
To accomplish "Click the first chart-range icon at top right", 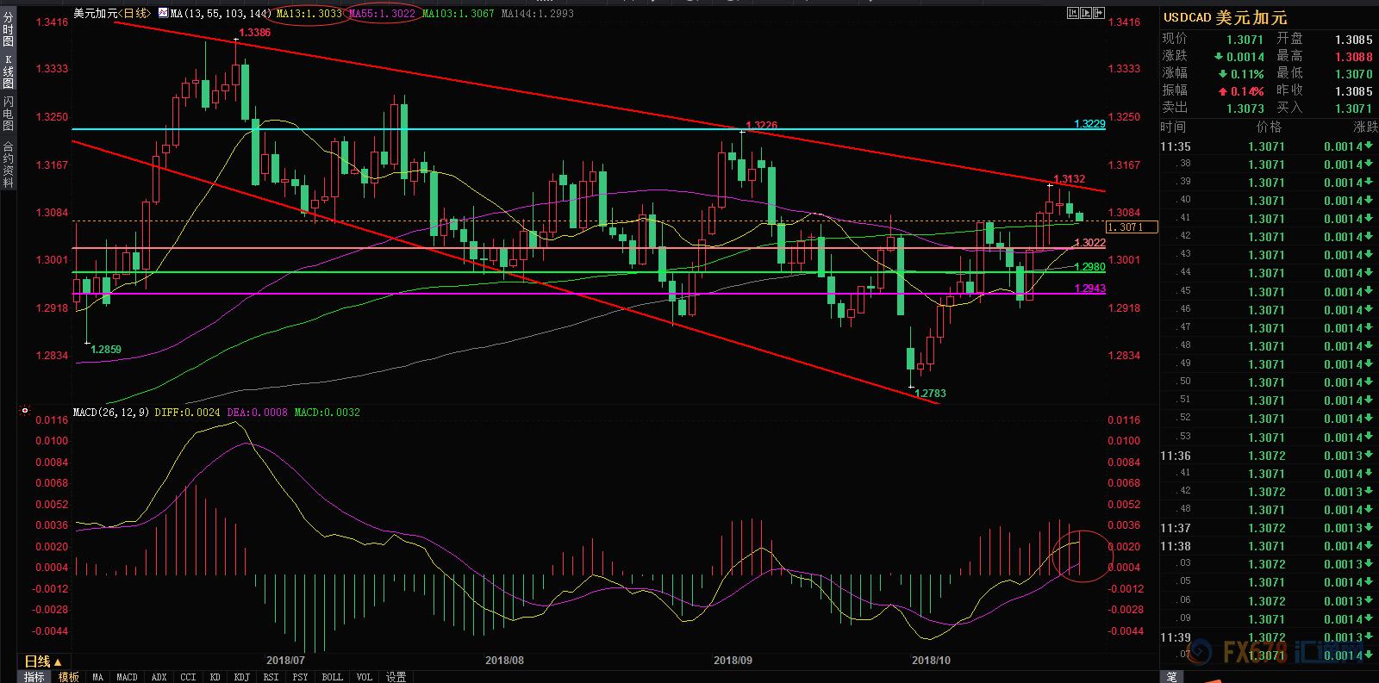I will click(x=1071, y=13).
